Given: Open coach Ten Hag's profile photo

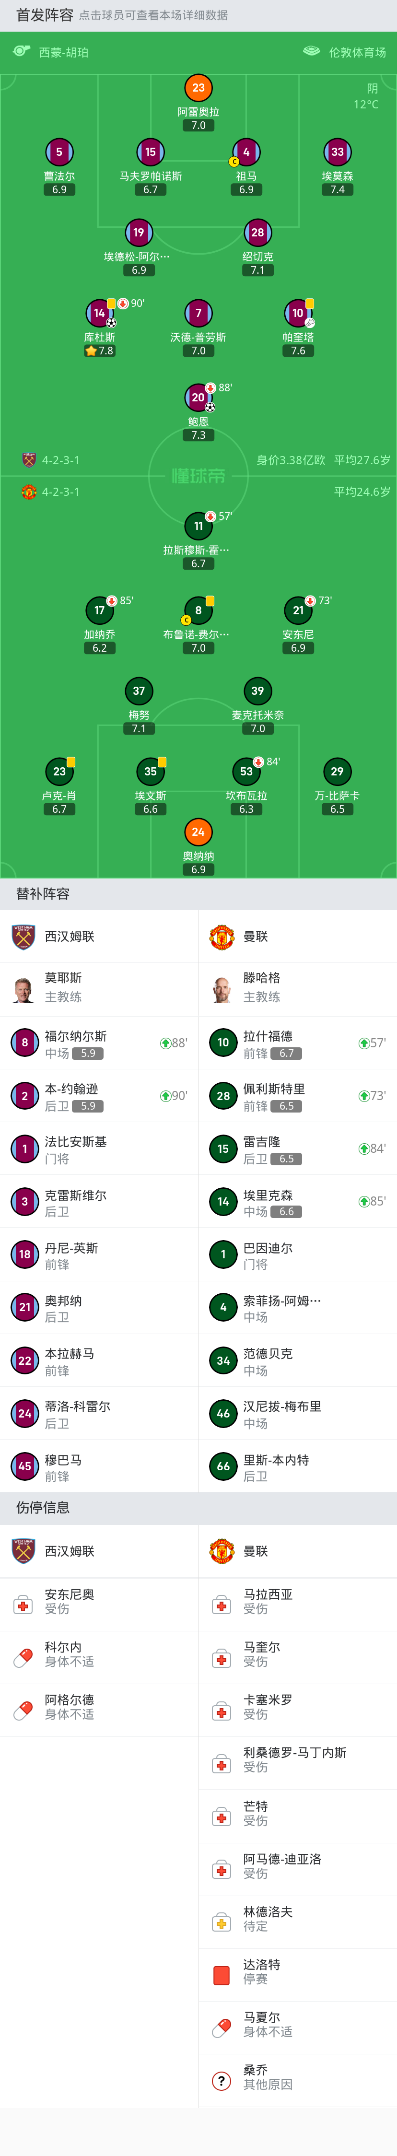Looking at the screenshot, I should tap(221, 988).
